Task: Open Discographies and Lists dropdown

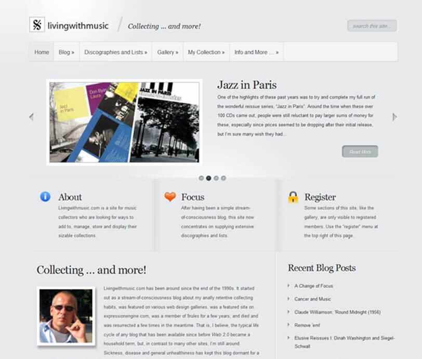Action: click(x=115, y=52)
